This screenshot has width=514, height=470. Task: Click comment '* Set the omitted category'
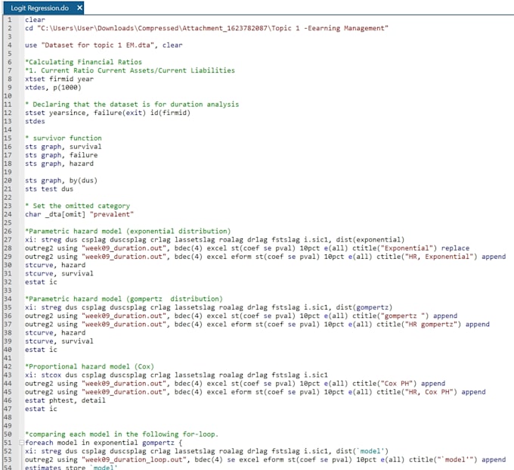point(77,206)
